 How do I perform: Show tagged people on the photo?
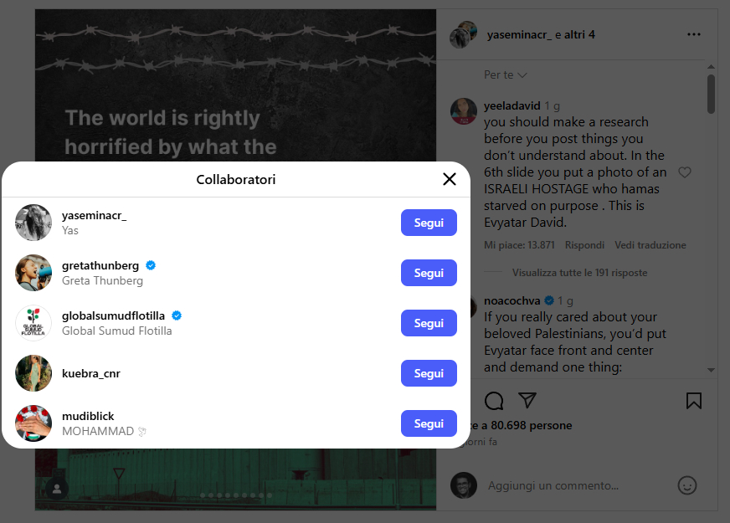(57, 490)
